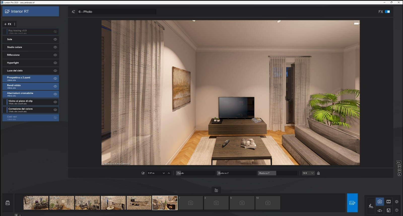This screenshot has width=403, height=216.
Task: Adjust the Ruota su Z slider
Action: coord(237,173)
